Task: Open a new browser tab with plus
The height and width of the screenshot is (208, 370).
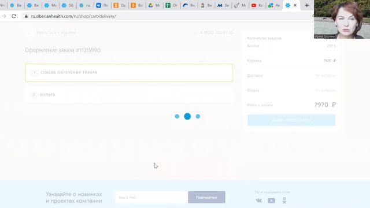Action: 307,5
